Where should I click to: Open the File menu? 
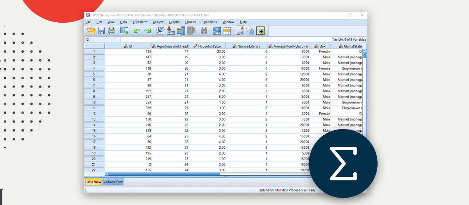point(88,22)
